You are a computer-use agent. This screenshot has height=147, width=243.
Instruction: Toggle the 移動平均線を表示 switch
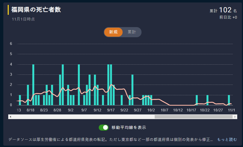(x=104, y=128)
